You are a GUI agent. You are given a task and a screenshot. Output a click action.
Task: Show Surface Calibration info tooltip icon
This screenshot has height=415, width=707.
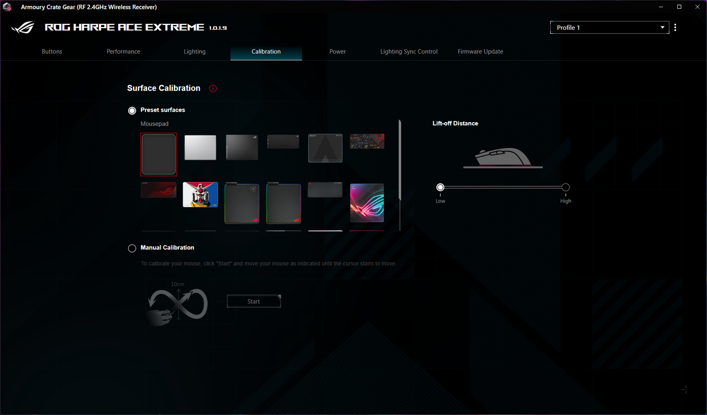pos(213,88)
